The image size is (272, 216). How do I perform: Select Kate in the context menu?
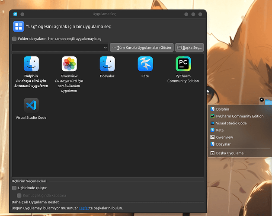coord(220,130)
